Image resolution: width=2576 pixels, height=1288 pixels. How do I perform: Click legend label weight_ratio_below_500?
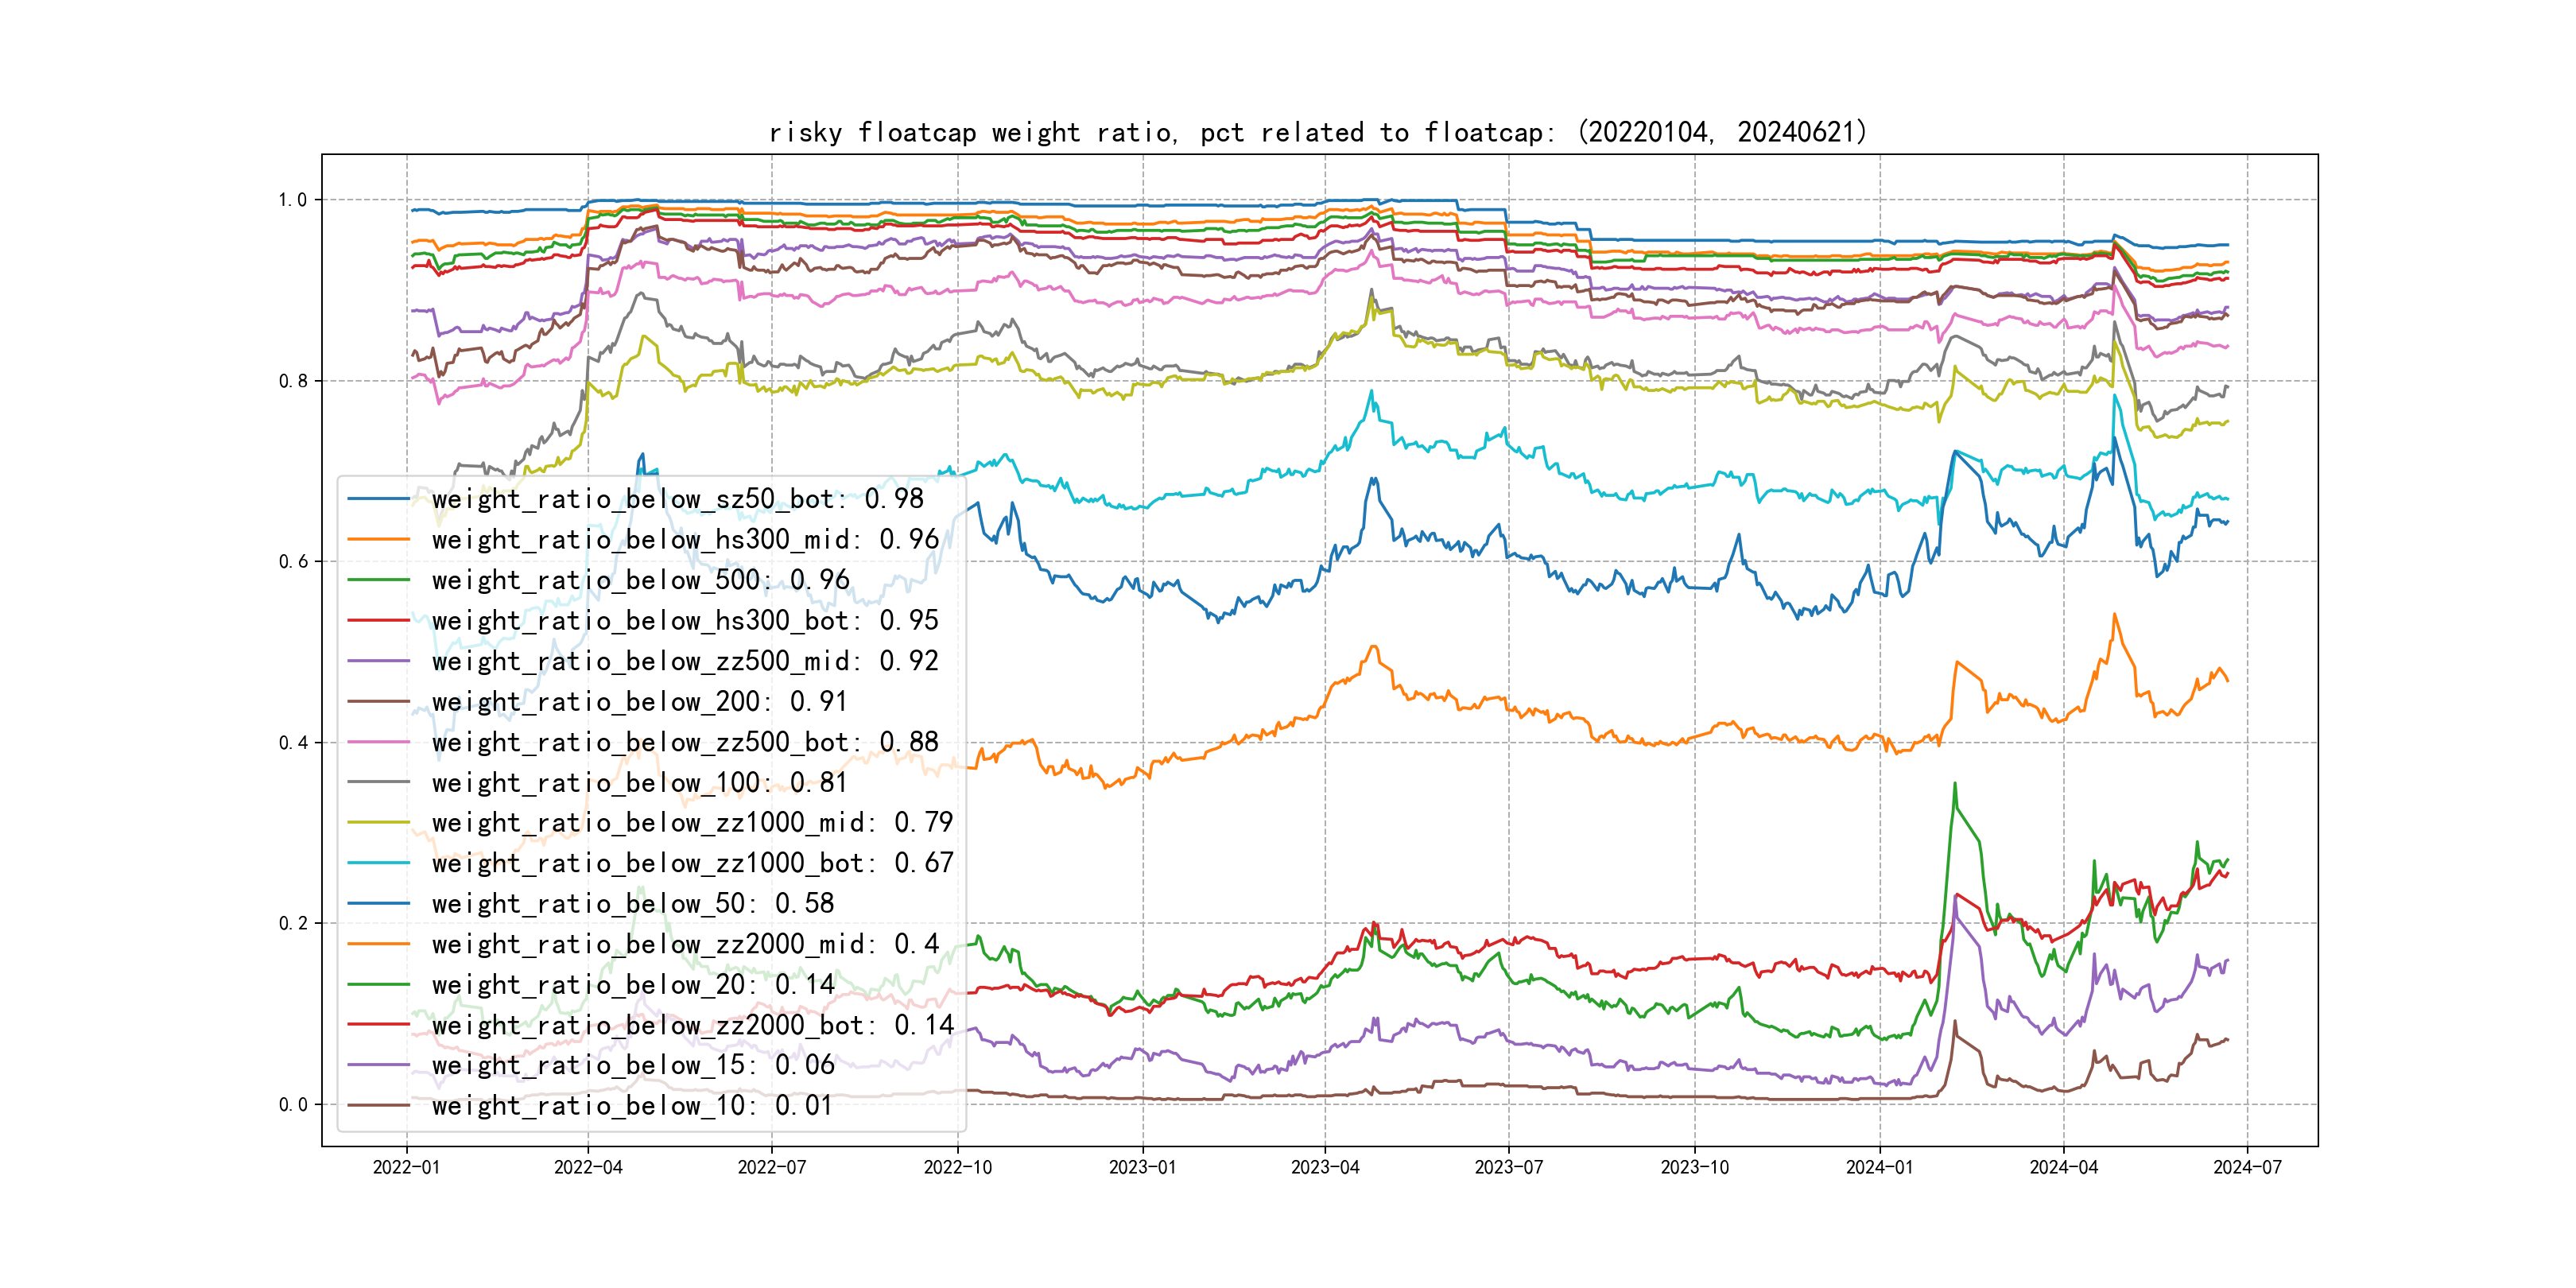640,580
